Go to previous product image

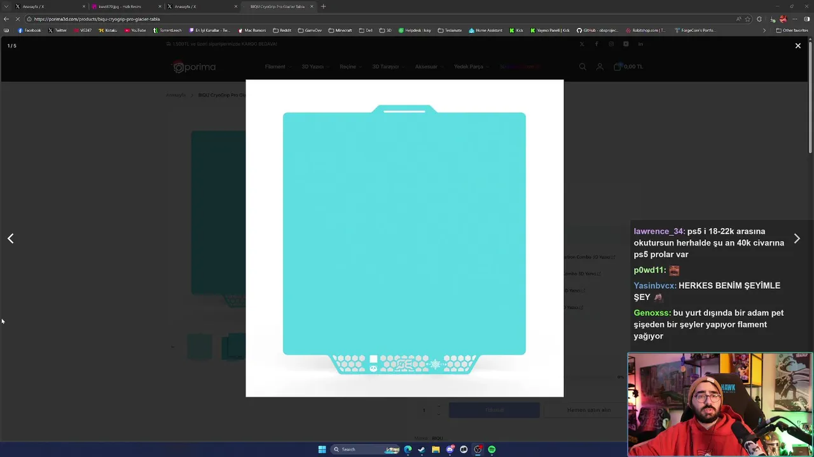(10, 239)
